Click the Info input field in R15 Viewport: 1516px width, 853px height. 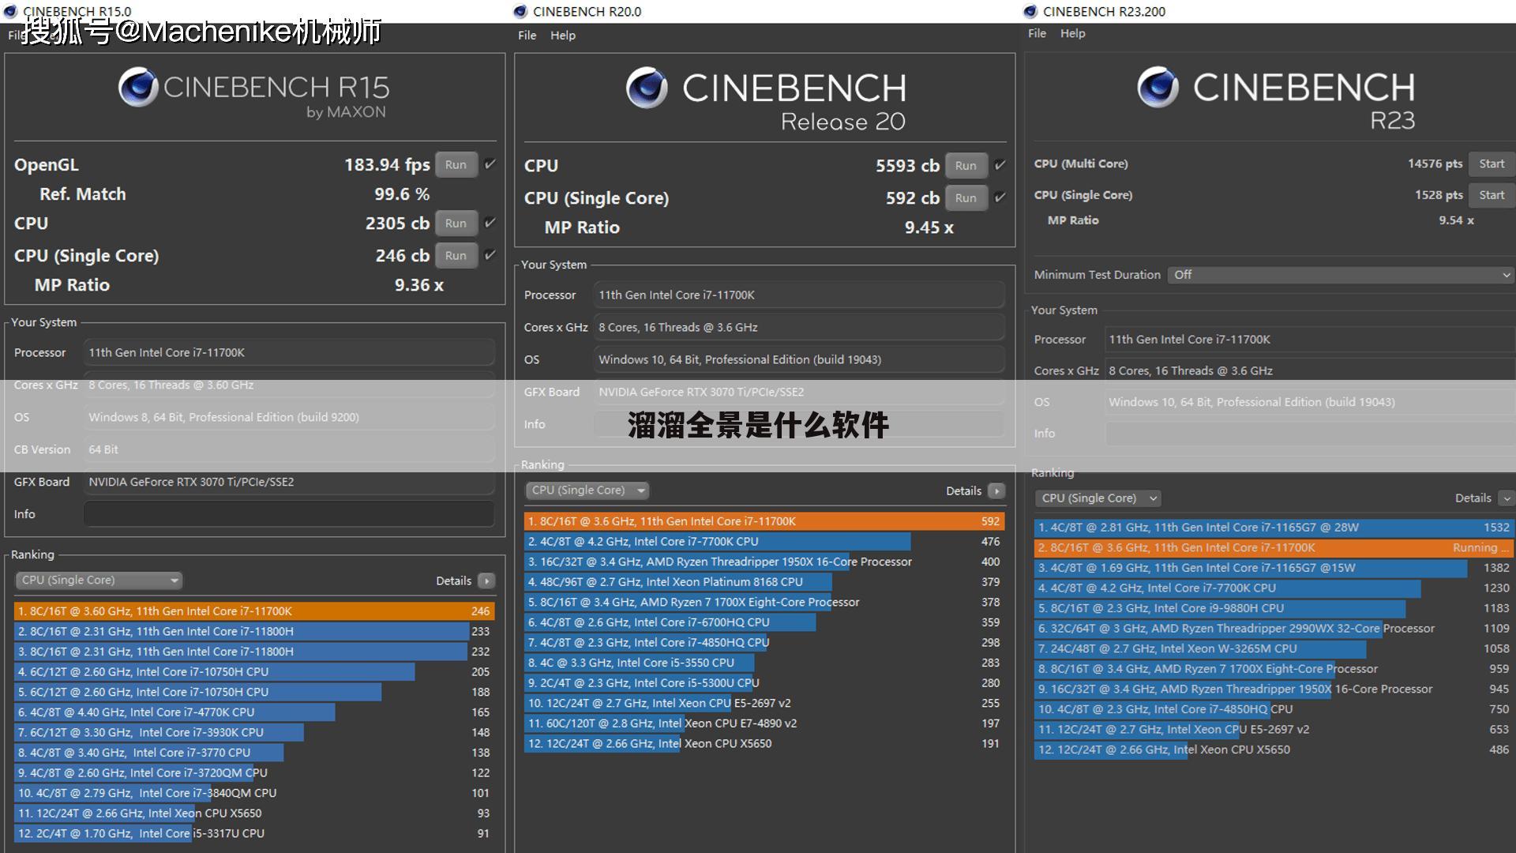click(289, 514)
